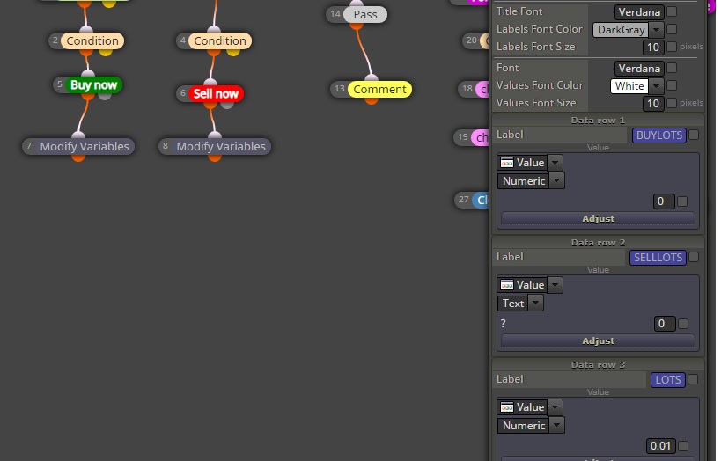Click orange connector under Comment node
This screenshot has height=461, width=721.
point(372,99)
